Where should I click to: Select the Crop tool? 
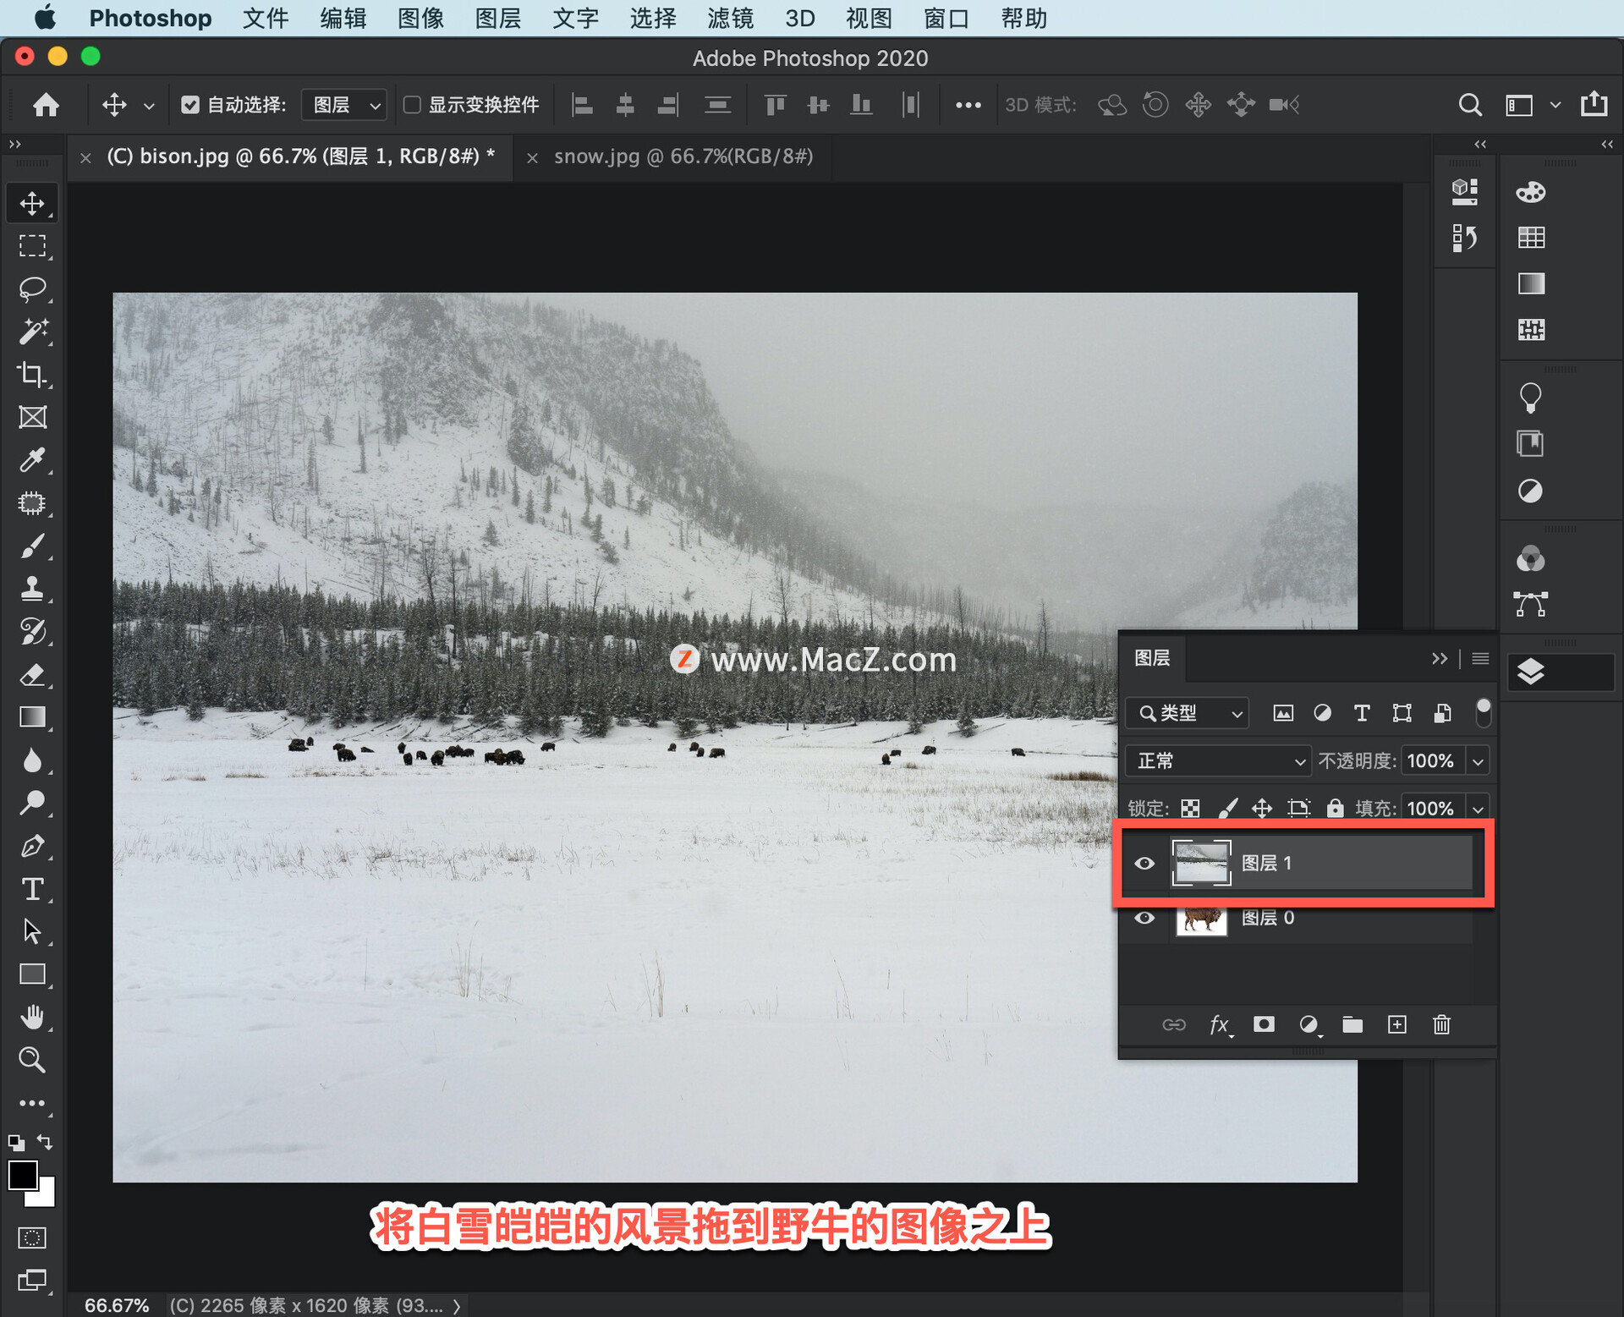(x=32, y=374)
